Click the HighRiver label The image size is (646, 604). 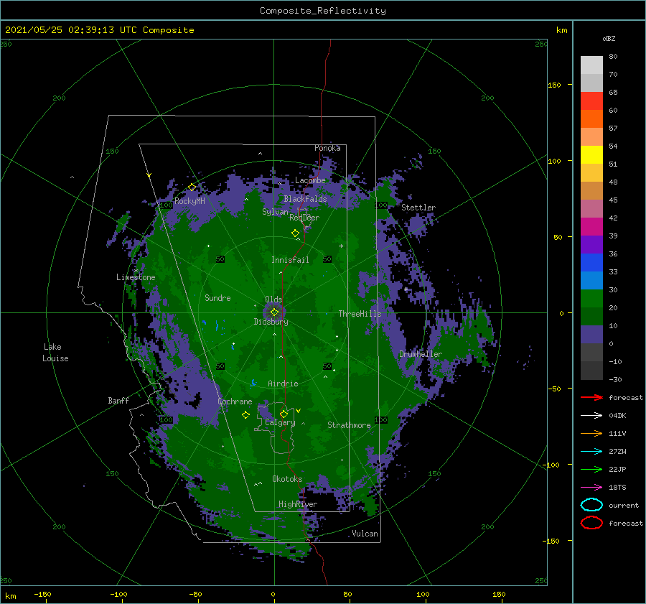coord(298,504)
